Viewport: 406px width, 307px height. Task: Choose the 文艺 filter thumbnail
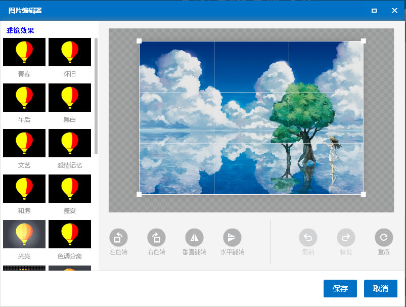(24, 143)
